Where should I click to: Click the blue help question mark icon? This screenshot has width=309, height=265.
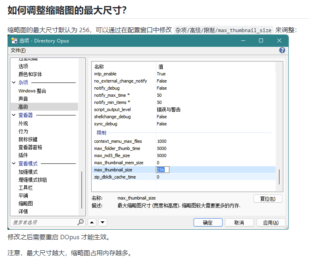tap(282, 50)
